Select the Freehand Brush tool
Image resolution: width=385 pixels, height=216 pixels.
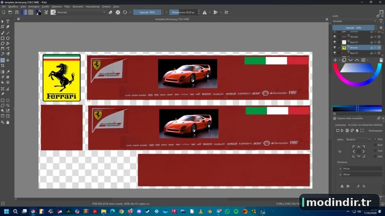3,33
